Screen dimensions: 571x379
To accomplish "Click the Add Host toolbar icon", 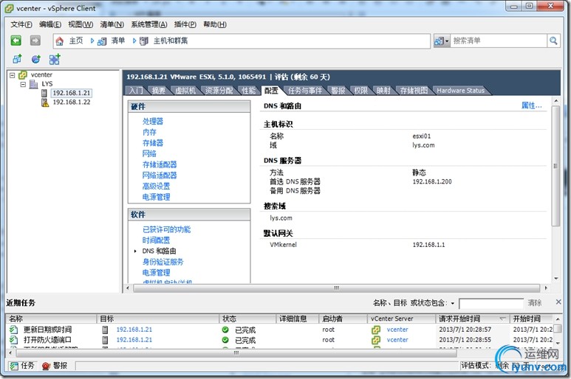I will [x=55, y=59].
